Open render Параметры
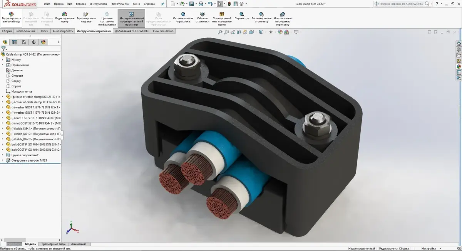Viewport: 462px width, 251px height. pos(242,16)
